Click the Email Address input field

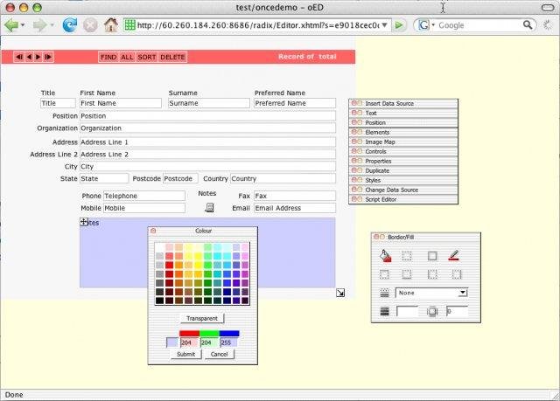tap(295, 208)
